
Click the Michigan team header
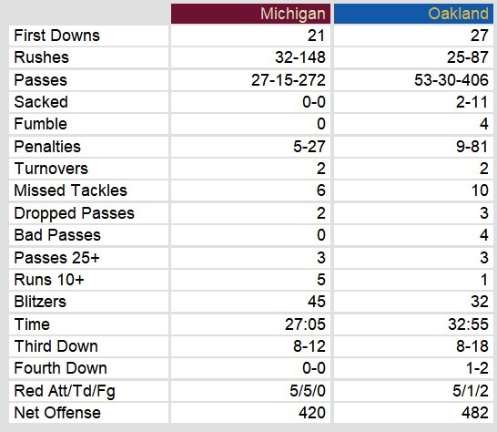tap(250, 14)
